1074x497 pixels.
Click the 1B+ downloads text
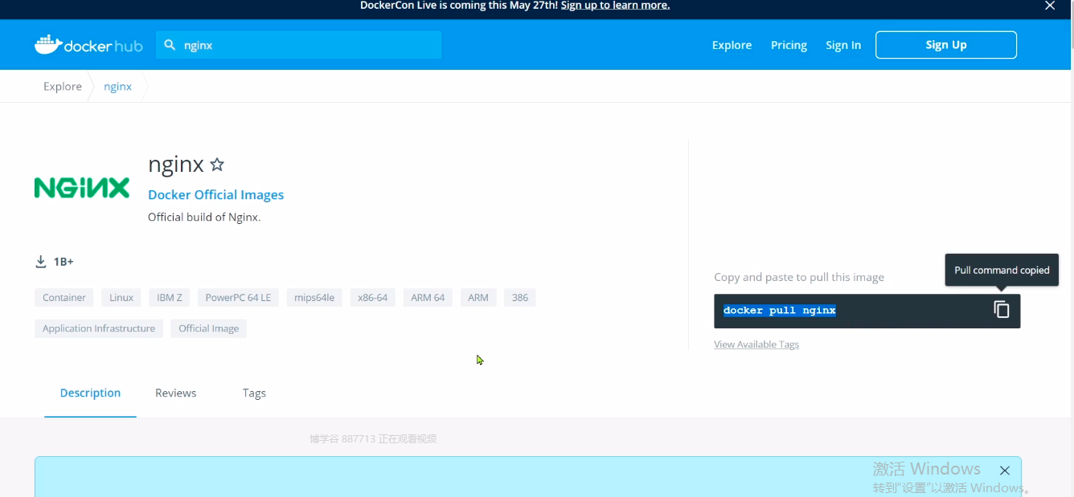tap(64, 262)
